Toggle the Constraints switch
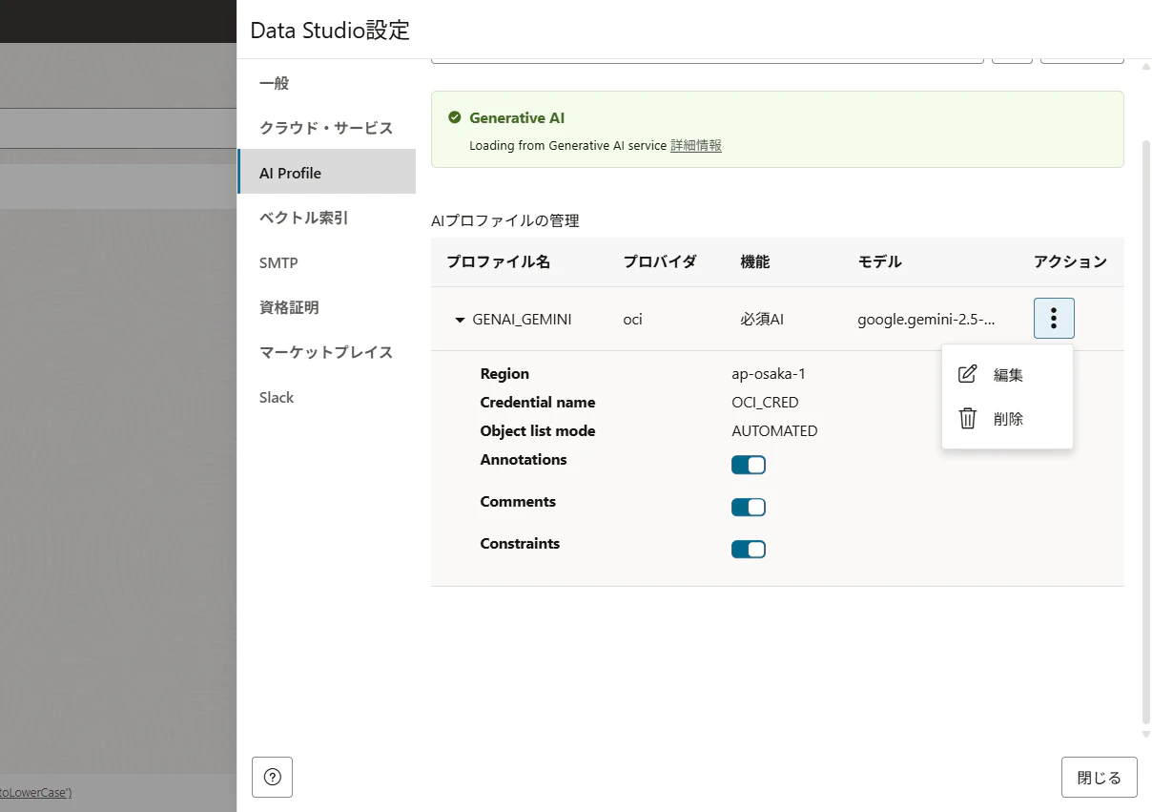Image resolution: width=1152 pixels, height=812 pixels. click(x=749, y=549)
